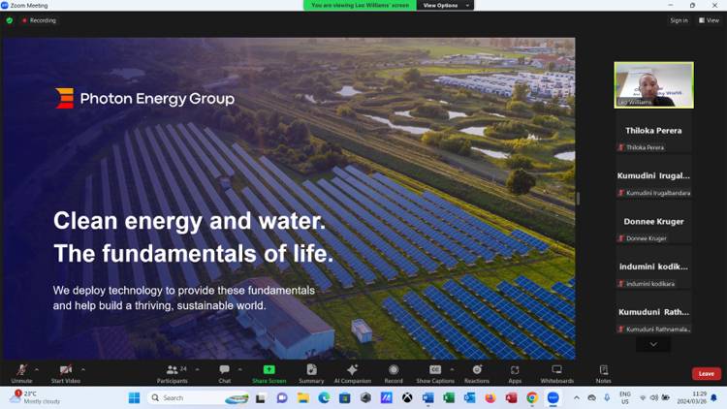Open the Windows Start menu
The width and height of the screenshot is (727, 409).
(x=135, y=398)
